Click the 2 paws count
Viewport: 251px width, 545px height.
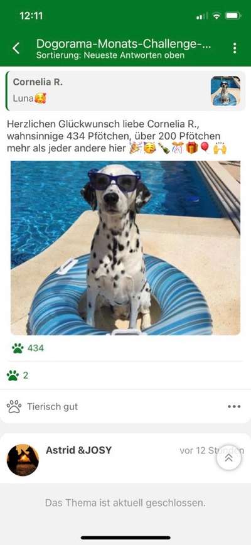pos(26,375)
